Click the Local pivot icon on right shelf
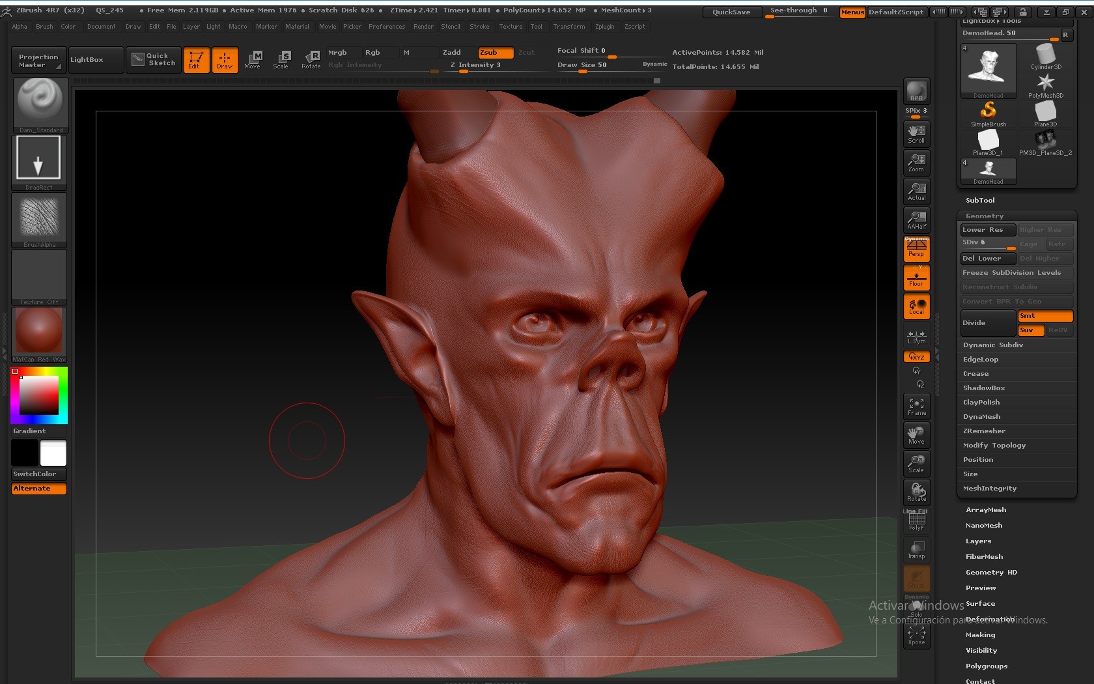Screen dimensions: 1094x684 (x=916, y=306)
